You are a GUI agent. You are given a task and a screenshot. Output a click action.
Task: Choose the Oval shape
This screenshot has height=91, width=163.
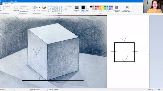tap(53, 7)
